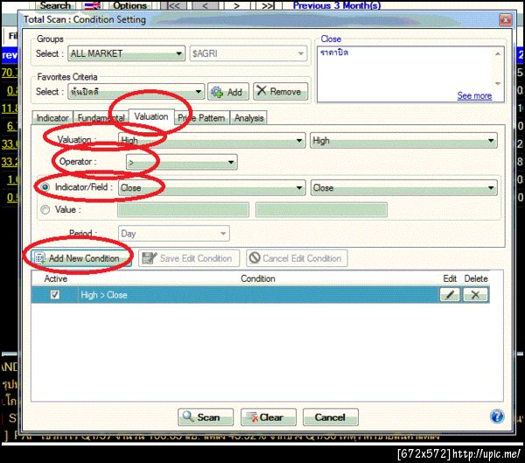Open the Period Day dropdown
Screen dimensions: 525x463
click(174, 233)
